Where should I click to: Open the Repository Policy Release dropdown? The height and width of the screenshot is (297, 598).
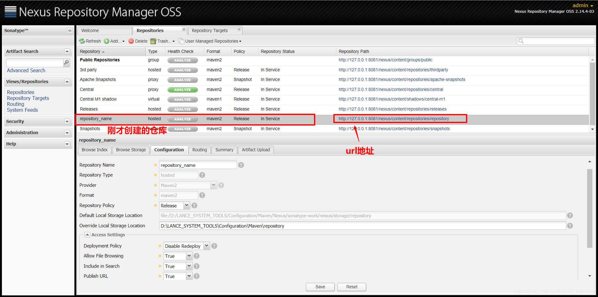[186, 205]
